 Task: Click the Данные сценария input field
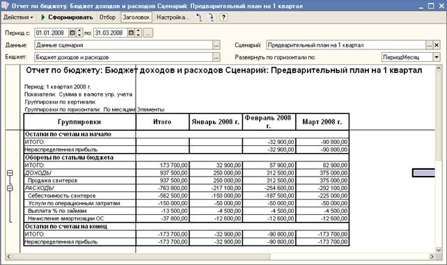(124, 45)
